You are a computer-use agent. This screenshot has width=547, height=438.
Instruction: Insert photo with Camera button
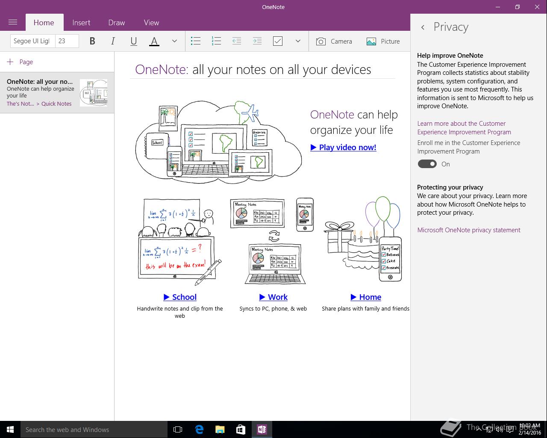pyautogui.click(x=334, y=41)
